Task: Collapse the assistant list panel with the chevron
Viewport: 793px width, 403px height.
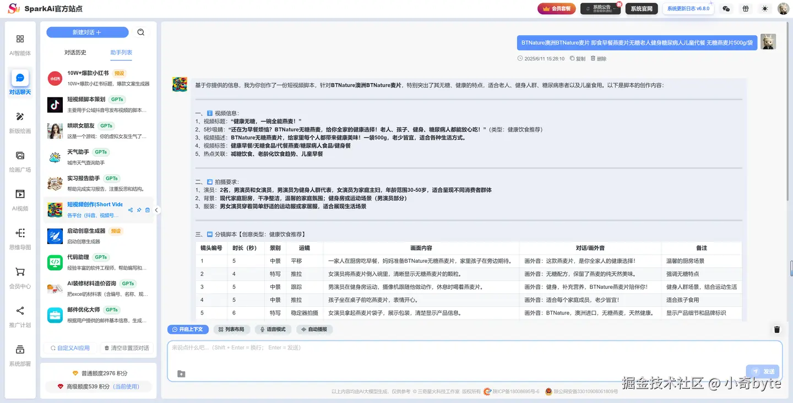Action: point(156,210)
